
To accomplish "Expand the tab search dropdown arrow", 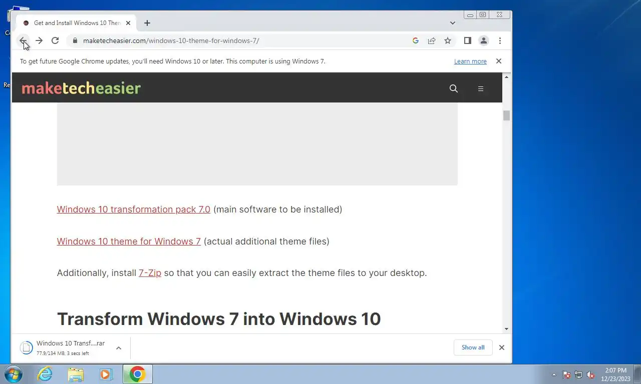I will [x=453, y=23].
